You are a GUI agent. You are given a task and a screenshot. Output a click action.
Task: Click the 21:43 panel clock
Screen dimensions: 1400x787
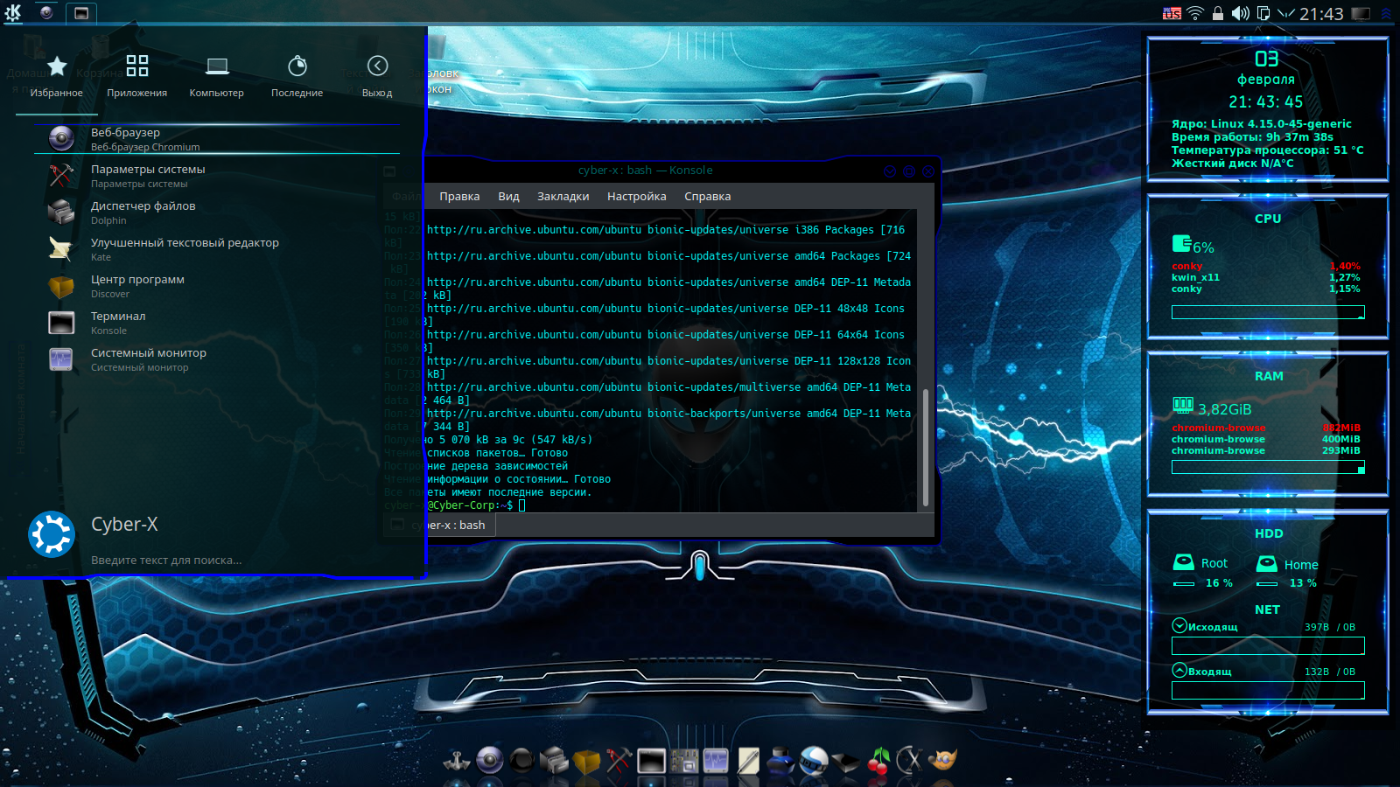(x=1321, y=14)
